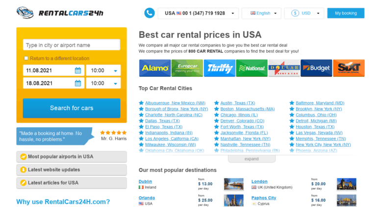
Task: Select the Thrifty company logo
Action: coord(219,68)
